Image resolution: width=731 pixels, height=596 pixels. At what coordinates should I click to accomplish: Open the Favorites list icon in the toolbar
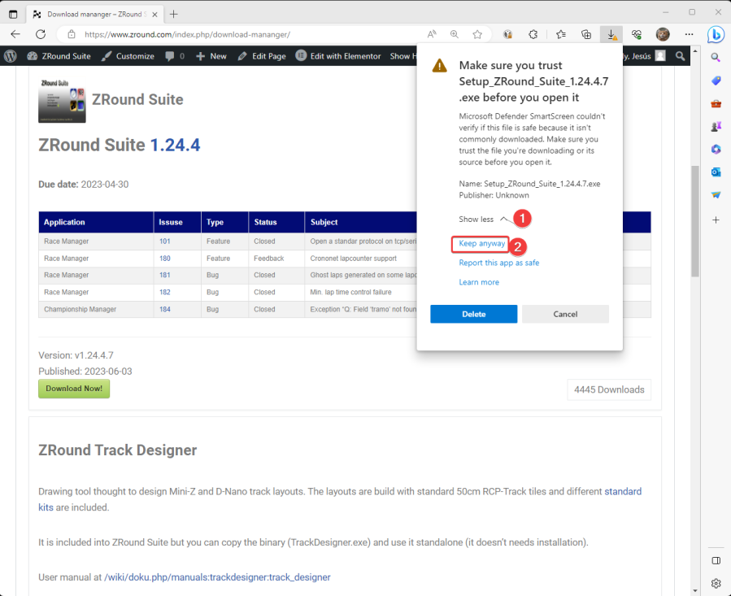tap(561, 34)
